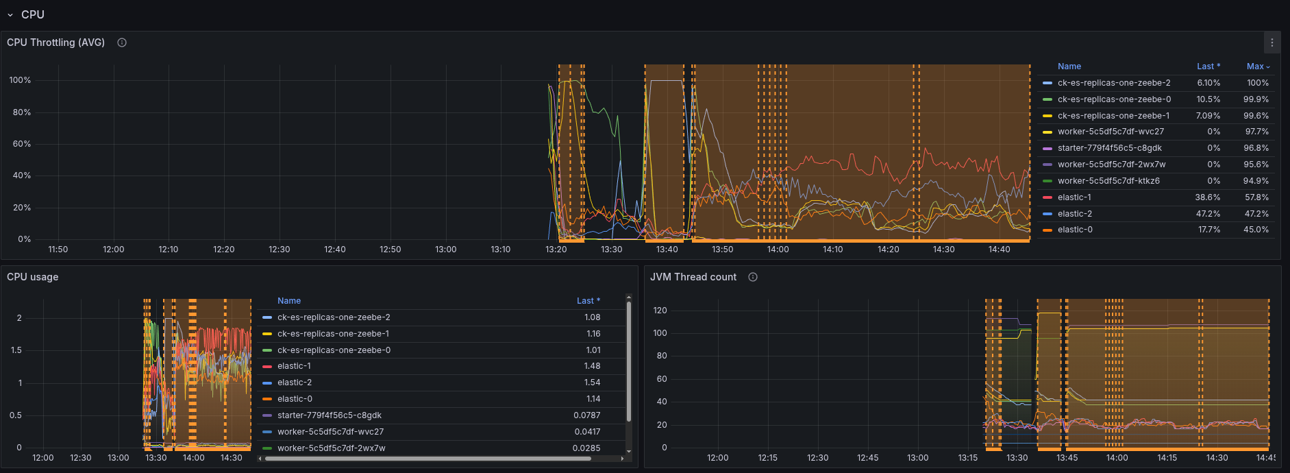This screenshot has height=473, width=1290.
Task: Click Max value 47.2% of elastic-2 throttling
Action: tap(1256, 214)
